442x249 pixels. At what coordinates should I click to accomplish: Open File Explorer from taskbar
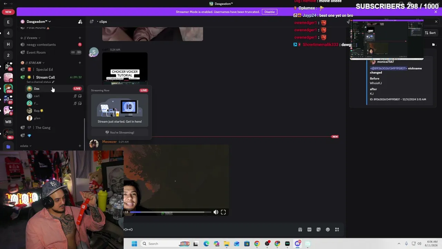227,243
